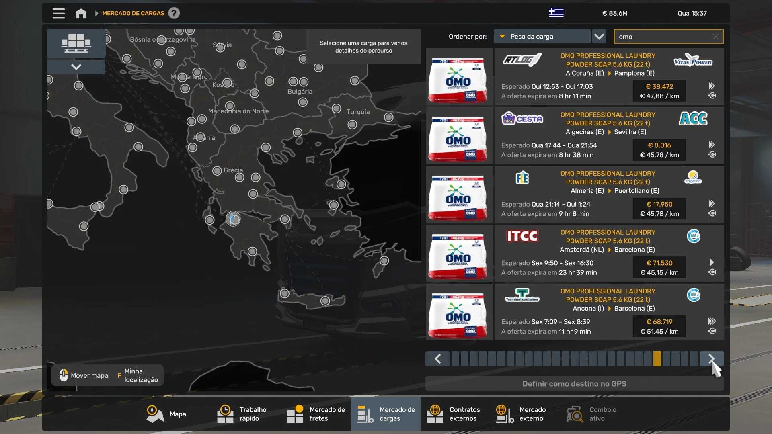Click the ACC destination logo

click(693, 119)
